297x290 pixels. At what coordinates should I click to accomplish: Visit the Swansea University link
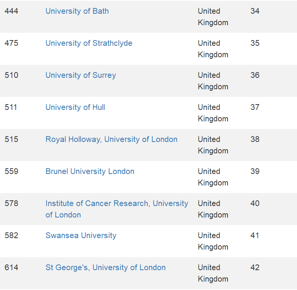(x=81, y=235)
